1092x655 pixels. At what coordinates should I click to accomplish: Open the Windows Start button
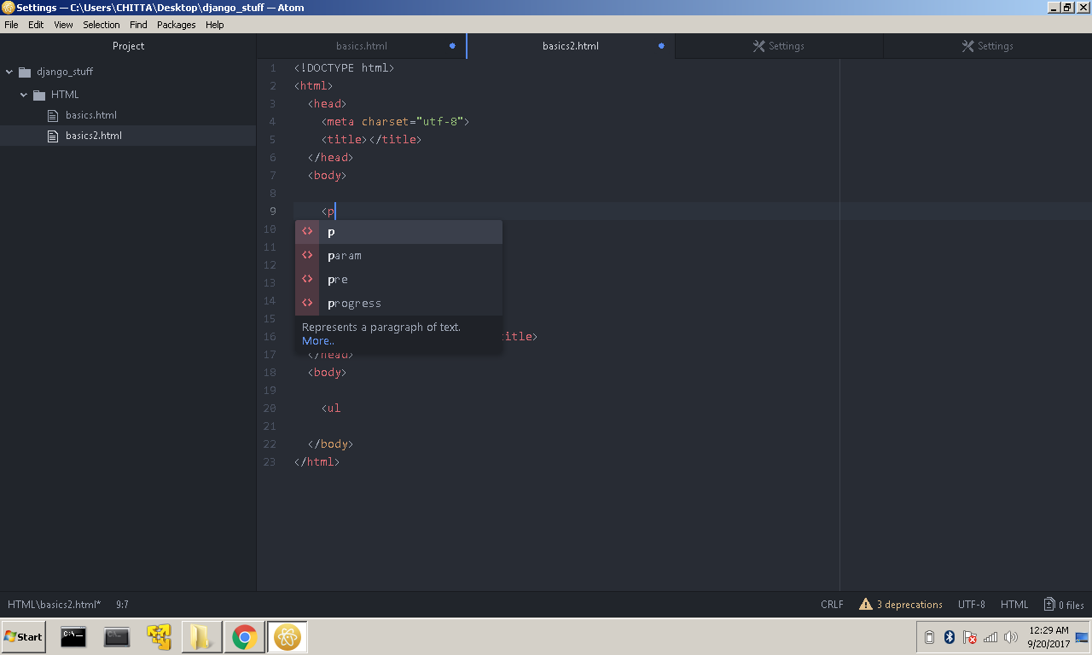pyautogui.click(x=23, y=637)
